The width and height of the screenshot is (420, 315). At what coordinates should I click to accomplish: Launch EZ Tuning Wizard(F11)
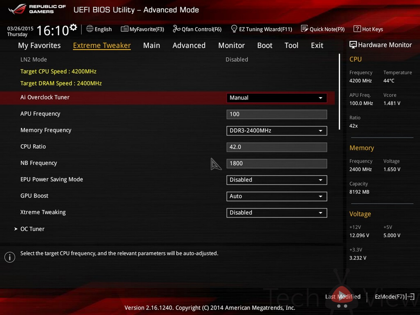(x=261, y=29)
